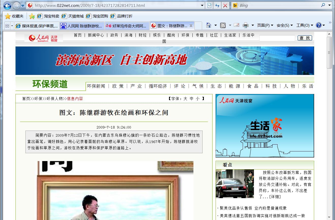Open 环保新闻 in the channel menu
335x220 pixels.
coord(96,86)
